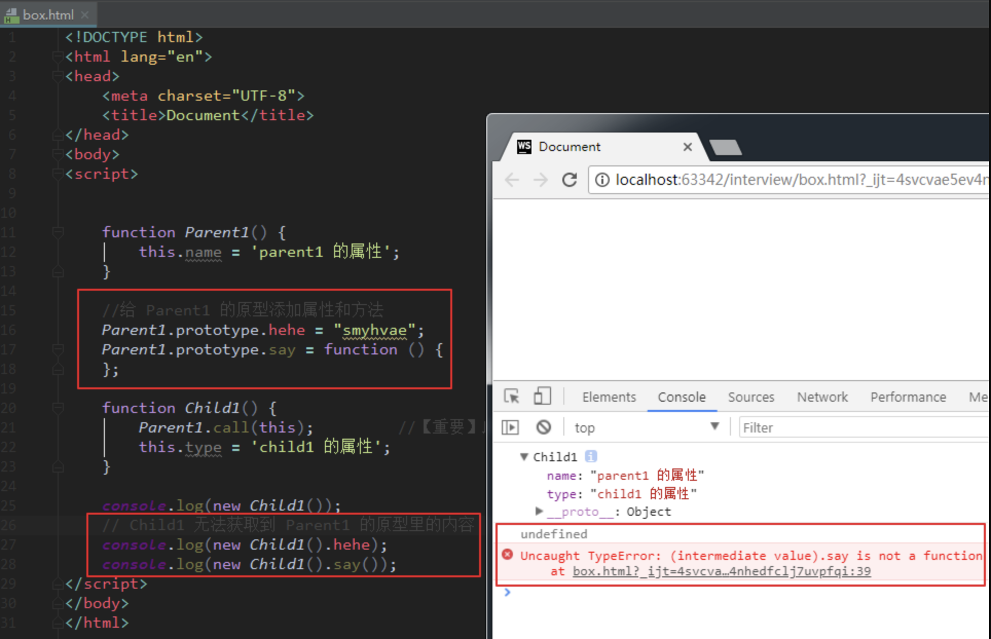Switch to the Elements tab
This screenshot has height=639, width=991.
pyautogui.click(x=609, y=397)
